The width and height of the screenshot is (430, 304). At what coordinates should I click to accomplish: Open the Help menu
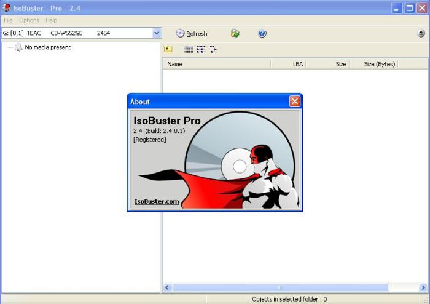(51, 20)
